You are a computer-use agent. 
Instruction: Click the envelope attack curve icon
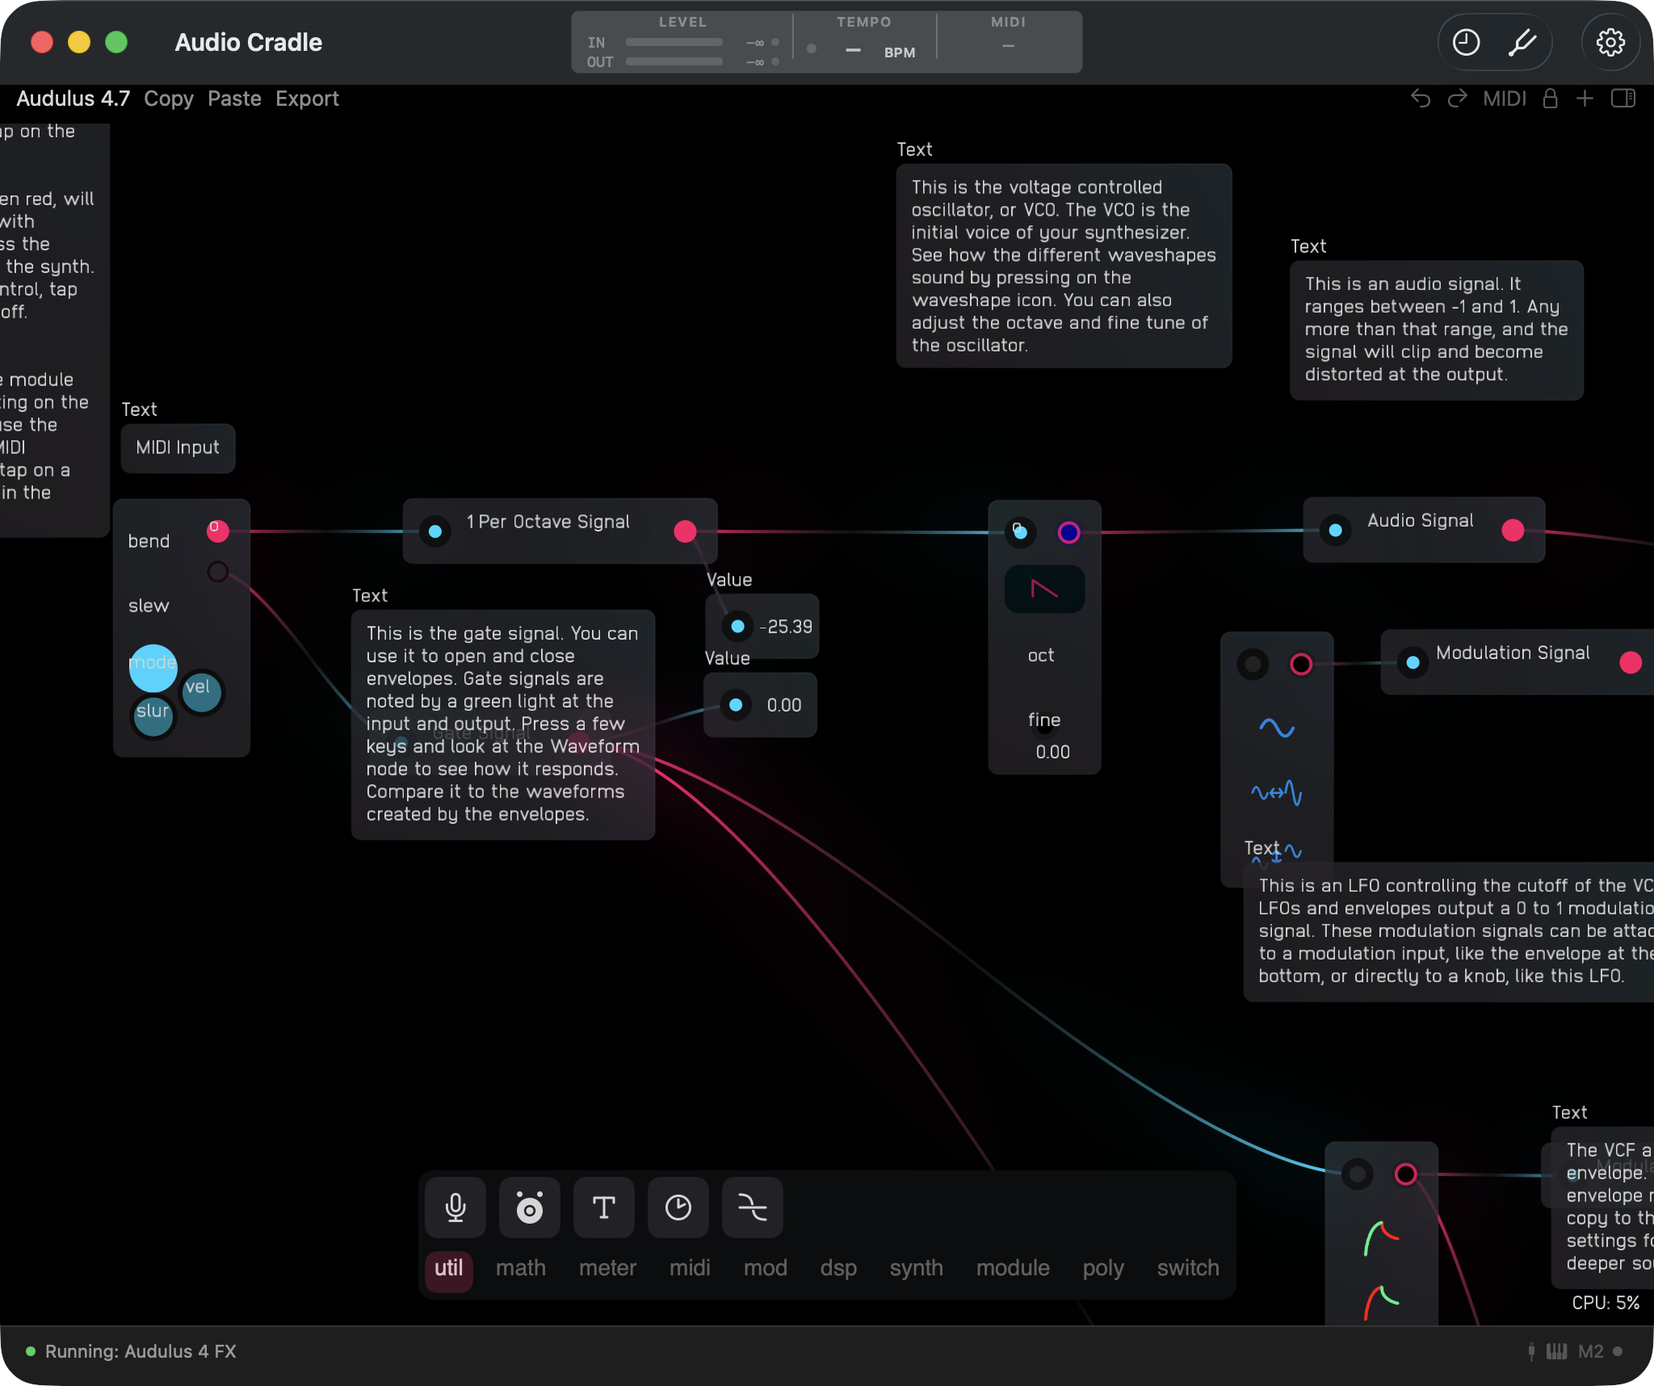pos(1382,1239)
